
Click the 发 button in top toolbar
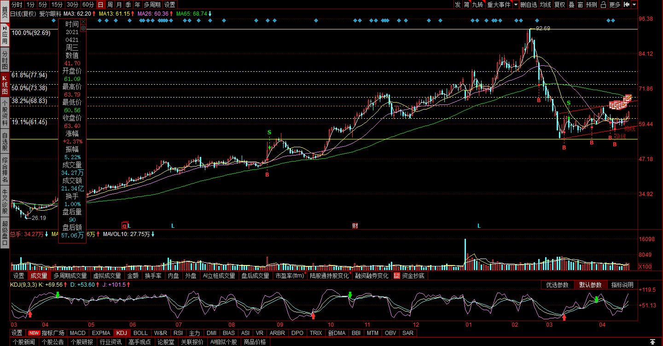click(458, 5)
